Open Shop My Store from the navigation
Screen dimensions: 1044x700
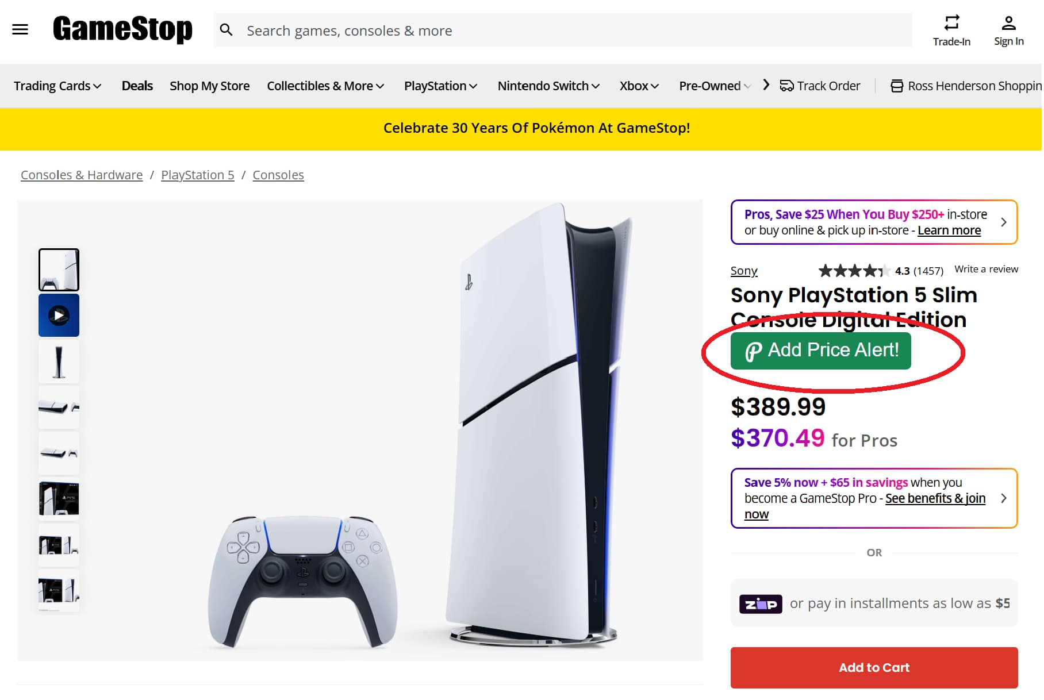click(209, 86)
